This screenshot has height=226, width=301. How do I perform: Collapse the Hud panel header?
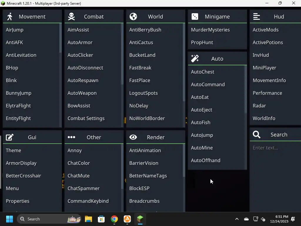[275, 16]
